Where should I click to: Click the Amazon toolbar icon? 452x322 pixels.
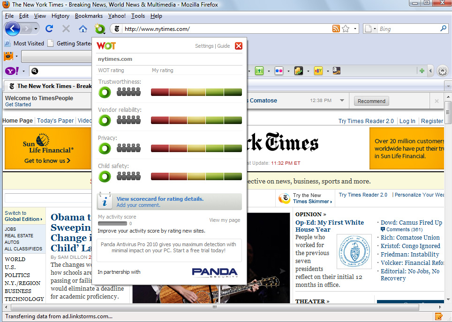click(x=336, y=71)
